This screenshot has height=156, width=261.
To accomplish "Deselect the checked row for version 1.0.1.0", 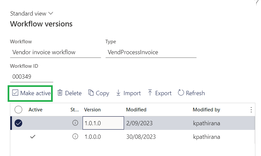I will coord(19,123).
